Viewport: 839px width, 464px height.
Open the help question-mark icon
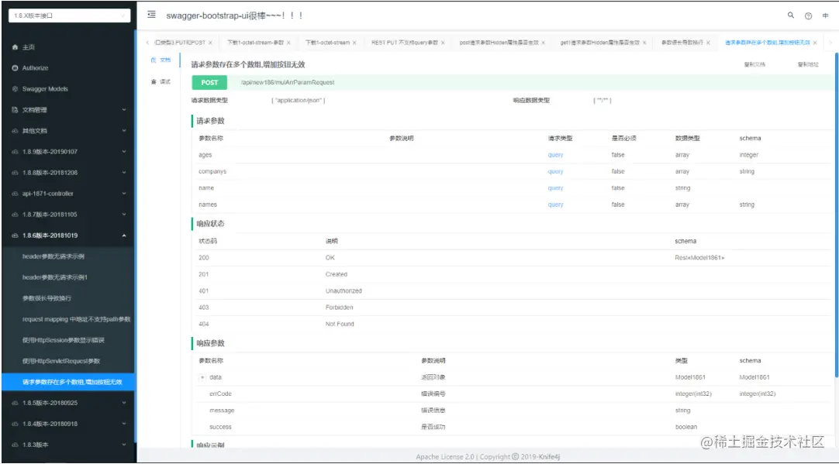(x=808, y=16)
